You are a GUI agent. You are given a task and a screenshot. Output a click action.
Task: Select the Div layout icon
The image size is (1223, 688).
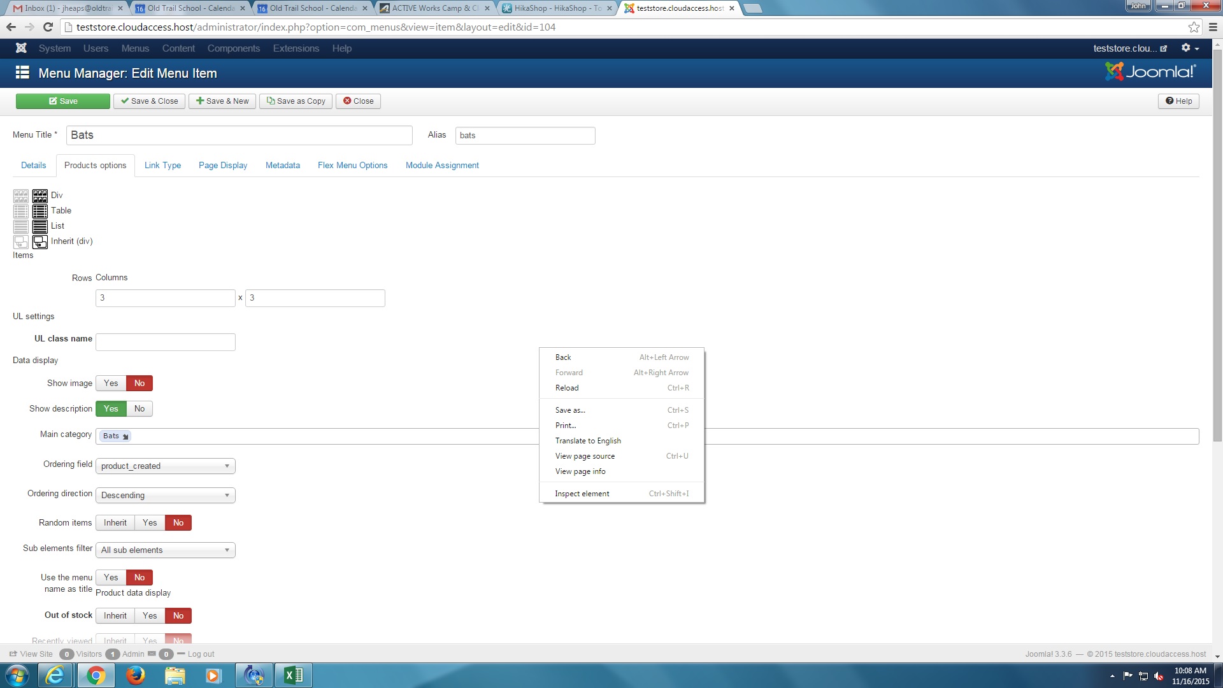click(39, 196)
